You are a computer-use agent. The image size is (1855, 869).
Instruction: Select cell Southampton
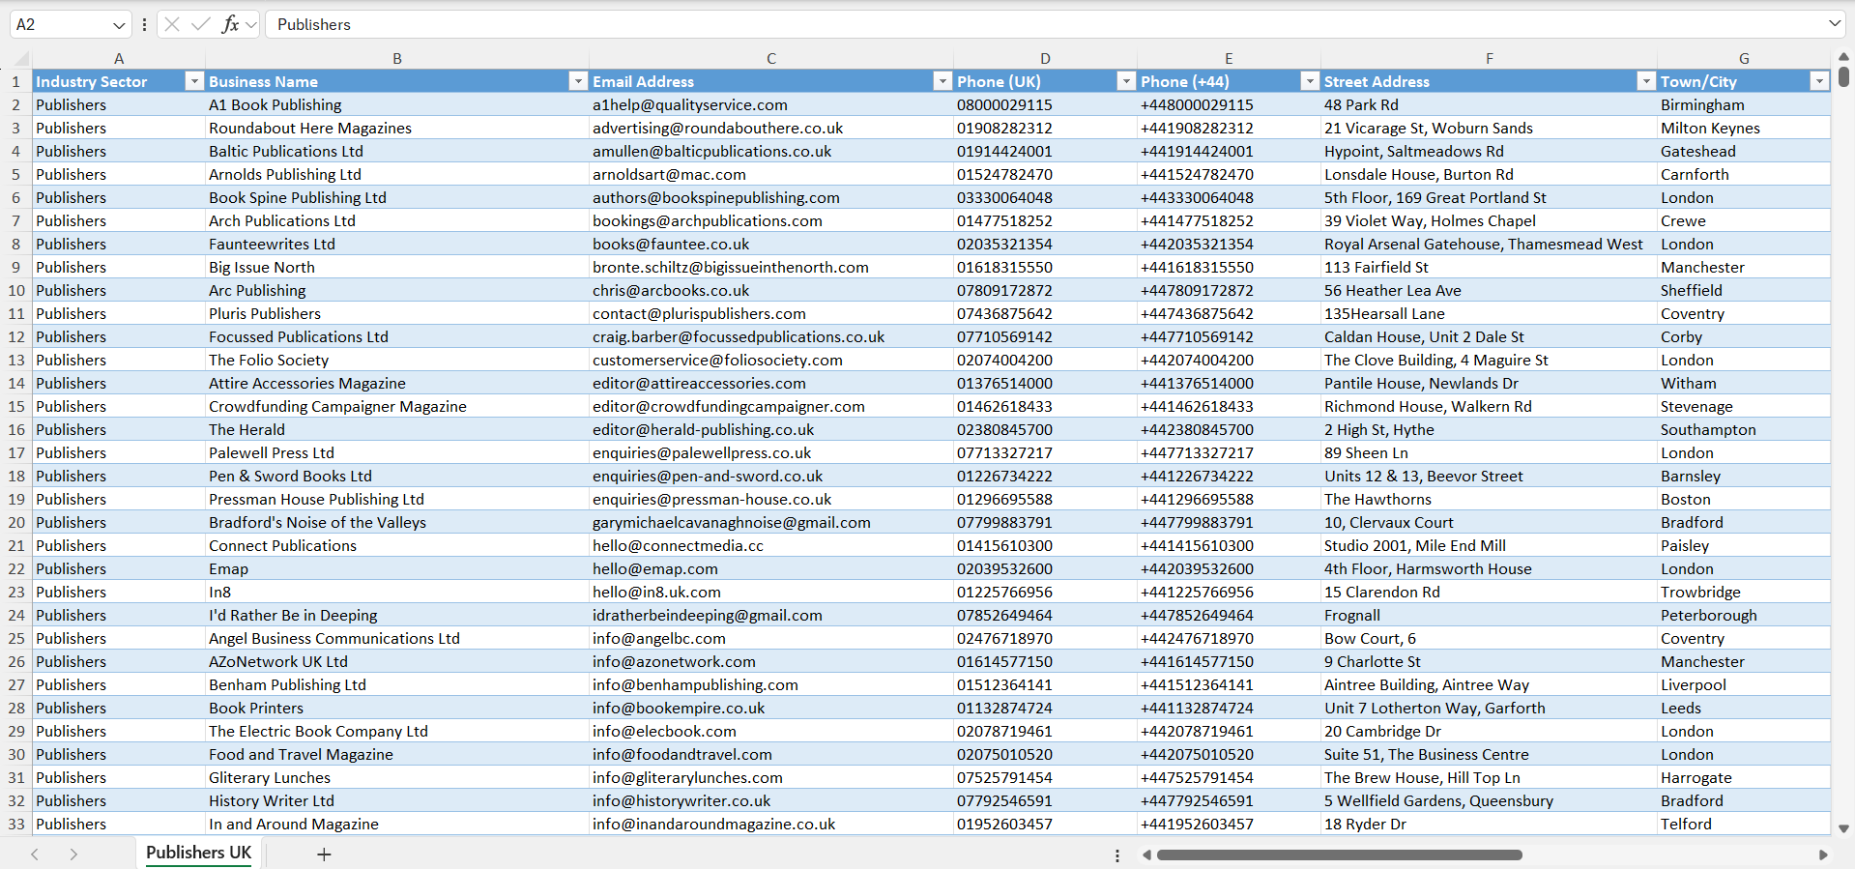[1744, 429]
